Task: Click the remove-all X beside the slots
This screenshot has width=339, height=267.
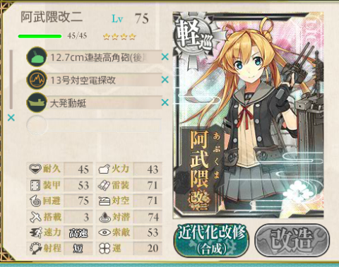Action: [x=11, y=117]
